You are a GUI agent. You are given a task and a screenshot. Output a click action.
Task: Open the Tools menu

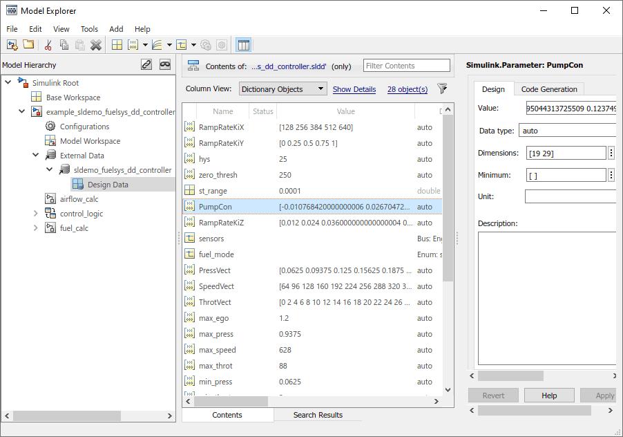[89, 29]
